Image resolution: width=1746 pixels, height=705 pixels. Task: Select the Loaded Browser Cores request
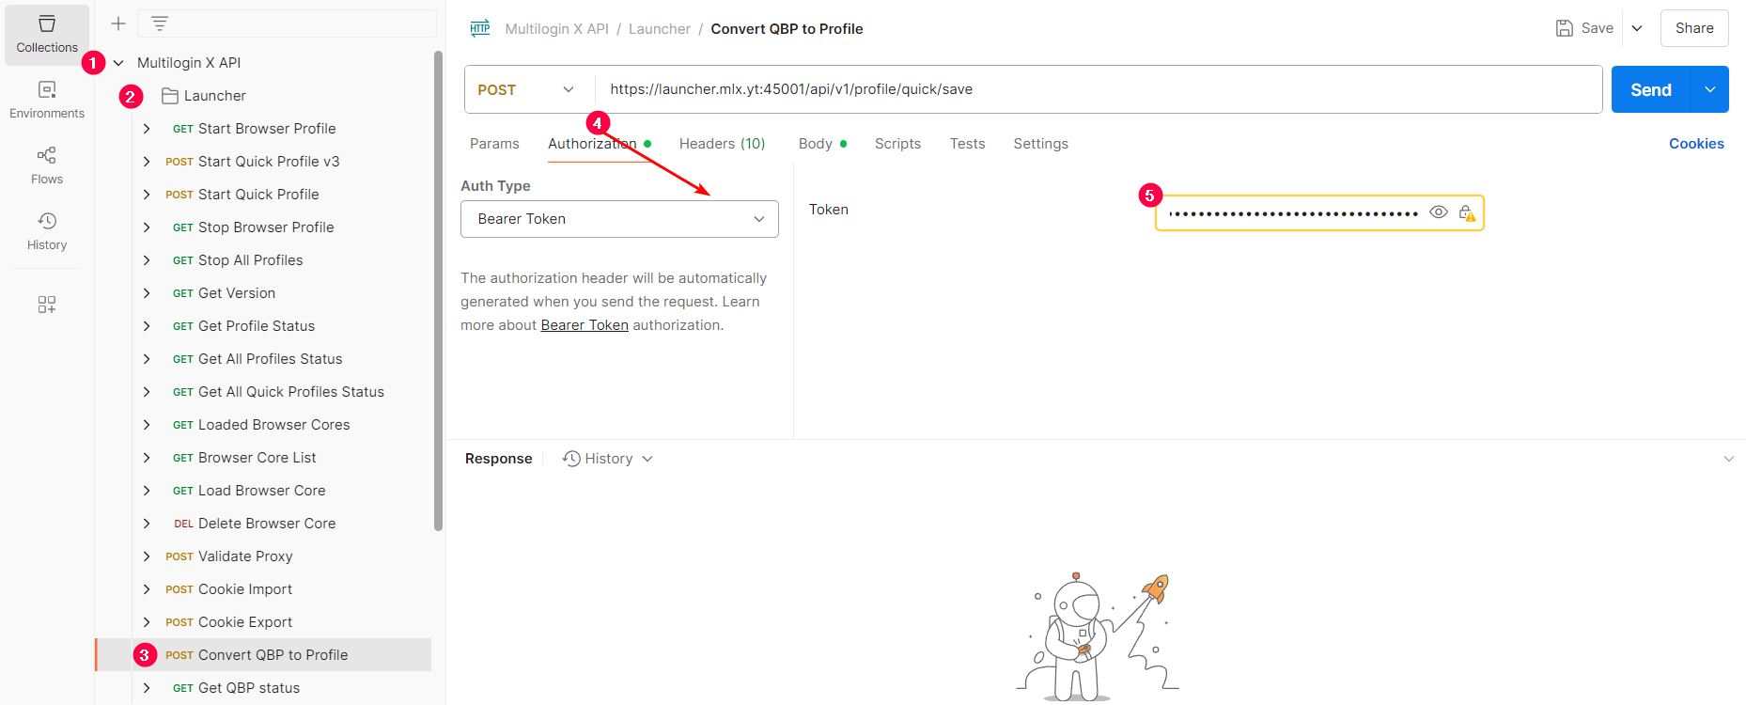263,425
